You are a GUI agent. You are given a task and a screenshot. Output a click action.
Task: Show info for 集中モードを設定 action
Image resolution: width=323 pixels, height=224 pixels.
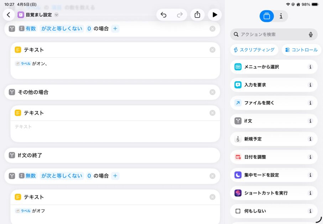pos(310,175)
